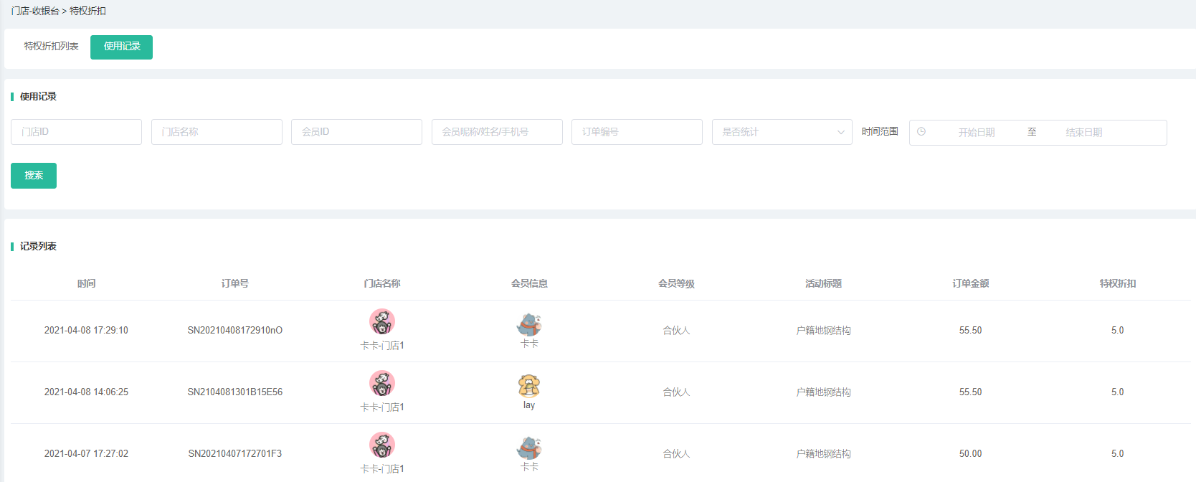The width and height of the screenshot is (1196, 482).
Task: Click the 活动标题 column header
Action: pyautogui.click(x=823, y=284)
